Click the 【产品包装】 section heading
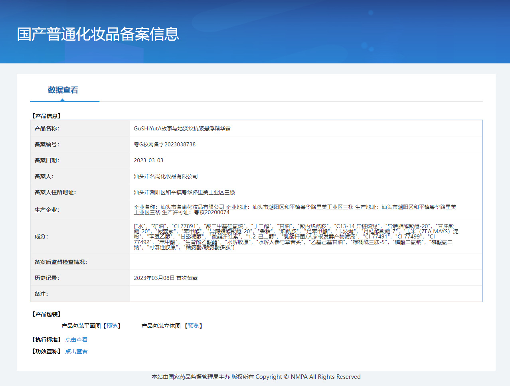 pyautogui.click(x=46, y=314)
